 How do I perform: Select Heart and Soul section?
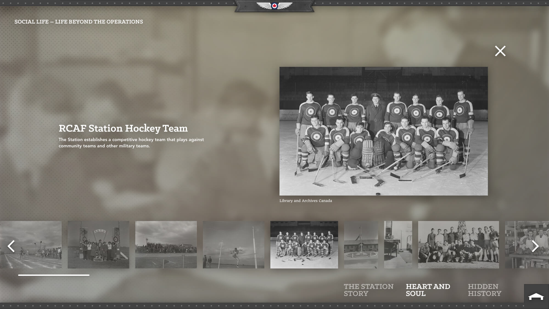(428, 290)
